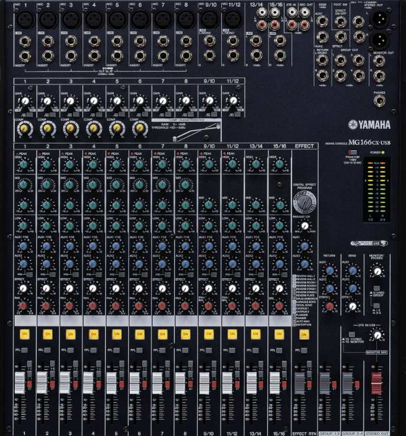This screenshot has width=406, height=436.
Task: Select the white 2TR IN RCA jack
Action: click(x=292, y=12)
